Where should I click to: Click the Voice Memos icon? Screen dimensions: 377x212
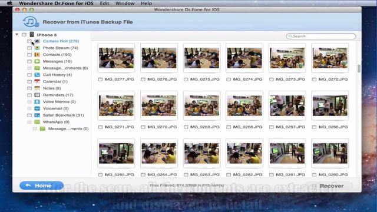click(x=37, y=102)
